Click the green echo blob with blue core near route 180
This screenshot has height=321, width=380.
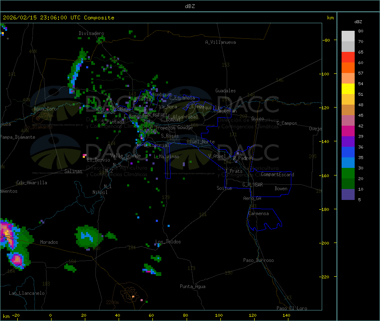pos(89,237)
